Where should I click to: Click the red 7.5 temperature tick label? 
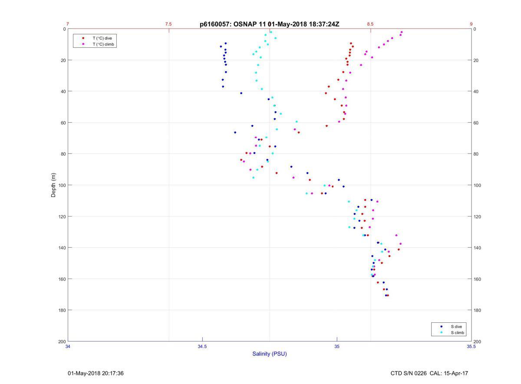coord(168,24)
